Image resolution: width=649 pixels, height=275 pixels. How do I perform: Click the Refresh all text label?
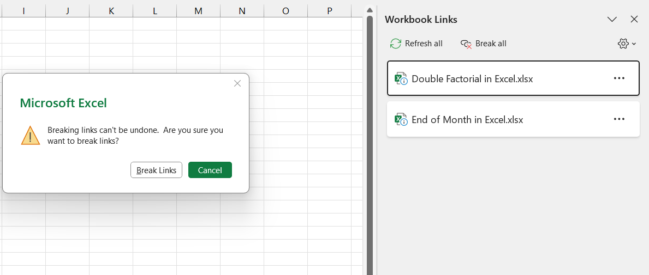(x=424, y=44)
